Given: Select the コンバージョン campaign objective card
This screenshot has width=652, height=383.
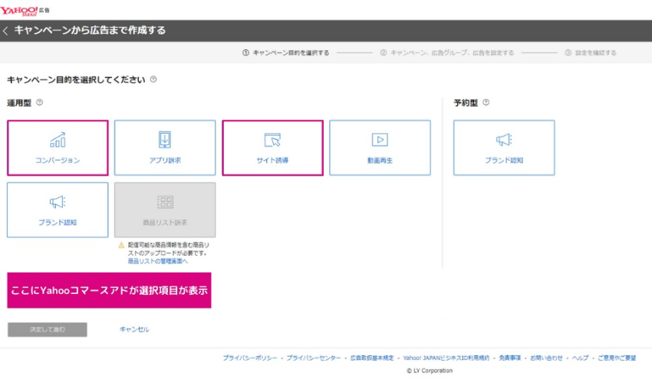Looking at the screenshot, I should click(x=58, y=148).
